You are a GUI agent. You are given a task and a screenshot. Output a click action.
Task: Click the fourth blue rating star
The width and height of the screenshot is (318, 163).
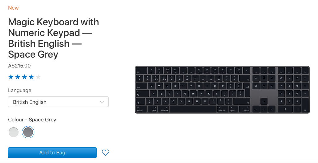point(31,77)
